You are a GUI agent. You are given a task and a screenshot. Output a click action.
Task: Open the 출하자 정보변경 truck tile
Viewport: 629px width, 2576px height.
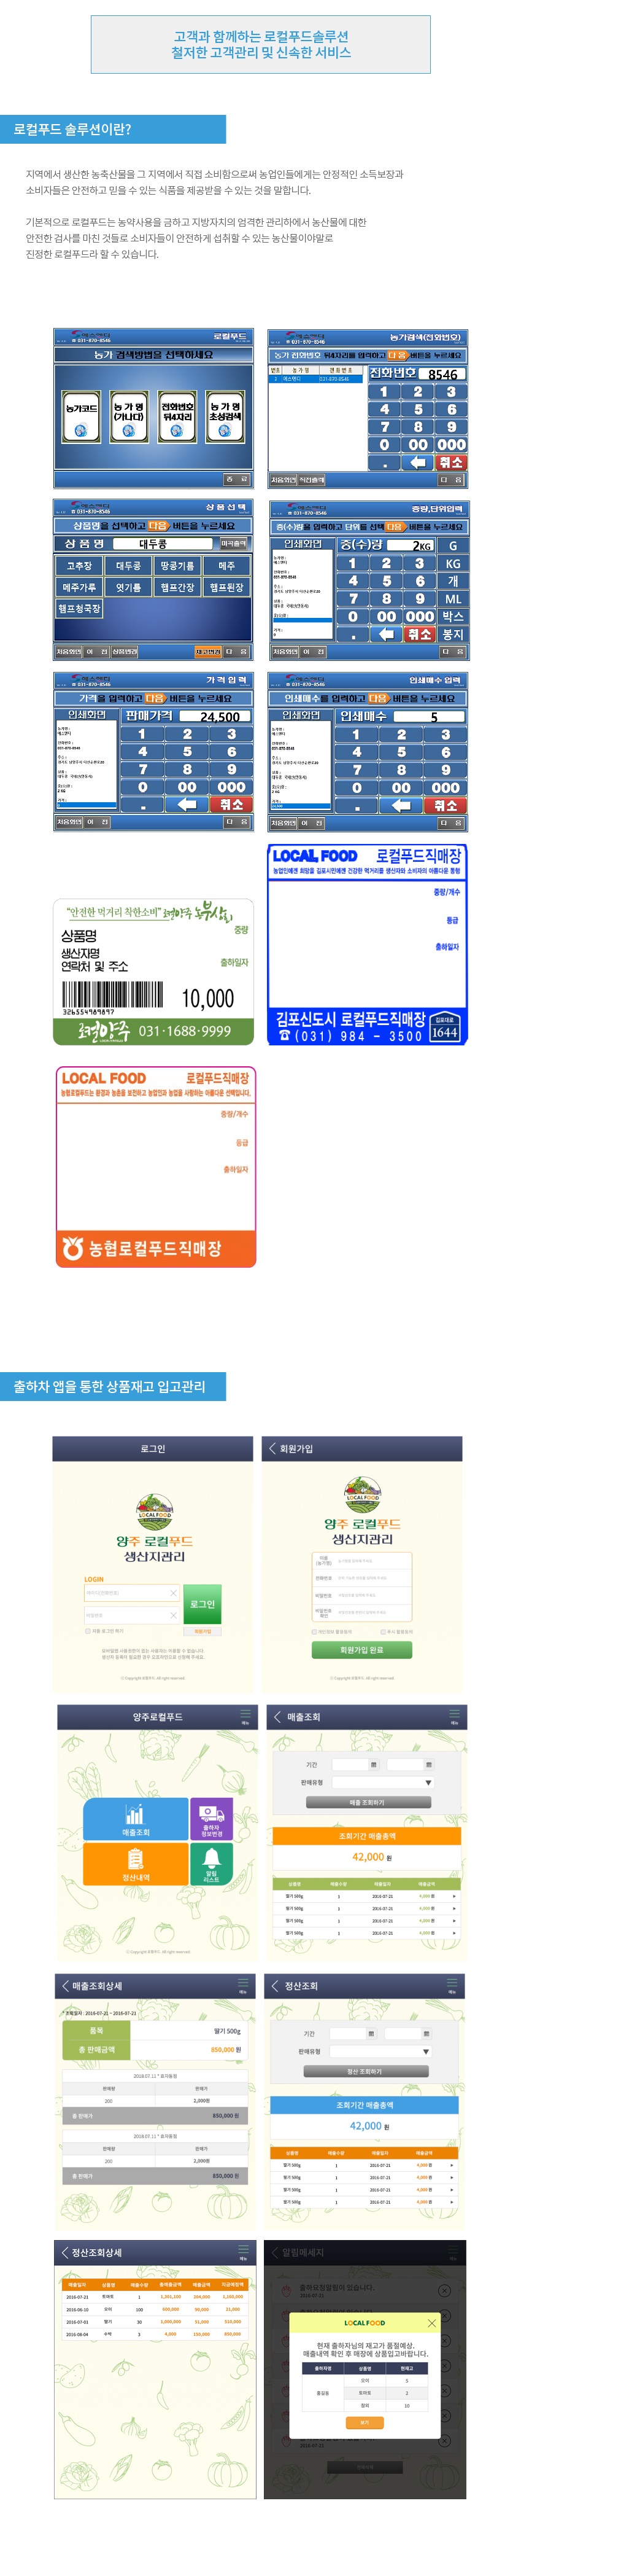210,1819
